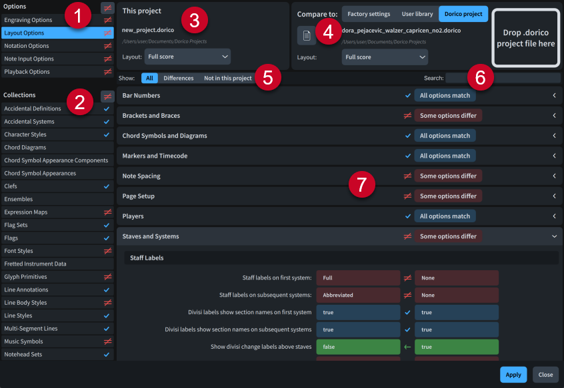The height and width of the screenshot is (388, 564).
Task: Expand the Bar Numbers section
Action: 554,96
